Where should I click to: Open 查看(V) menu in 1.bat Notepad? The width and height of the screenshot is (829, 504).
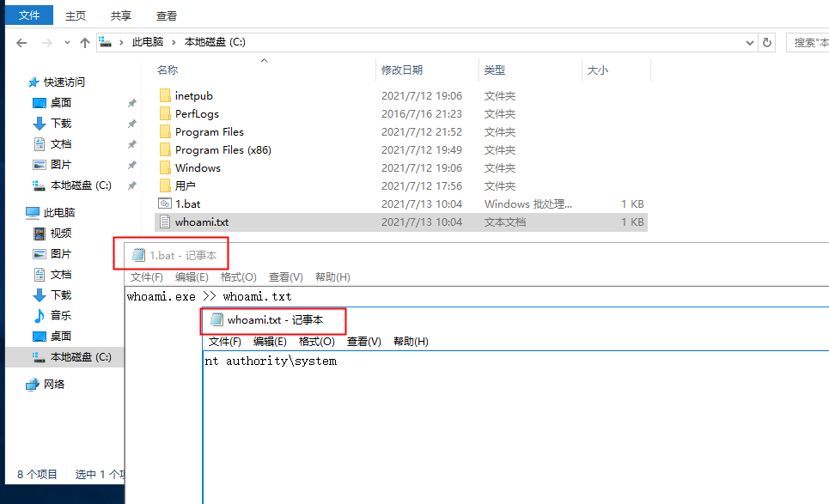coord(285,276)
